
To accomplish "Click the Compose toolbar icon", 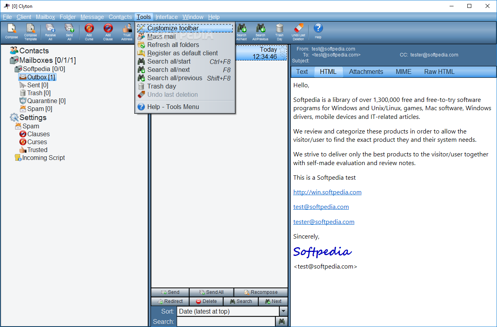I will (11, 32).
